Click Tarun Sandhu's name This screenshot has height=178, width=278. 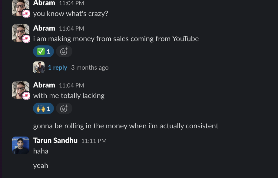click(55, 140)
